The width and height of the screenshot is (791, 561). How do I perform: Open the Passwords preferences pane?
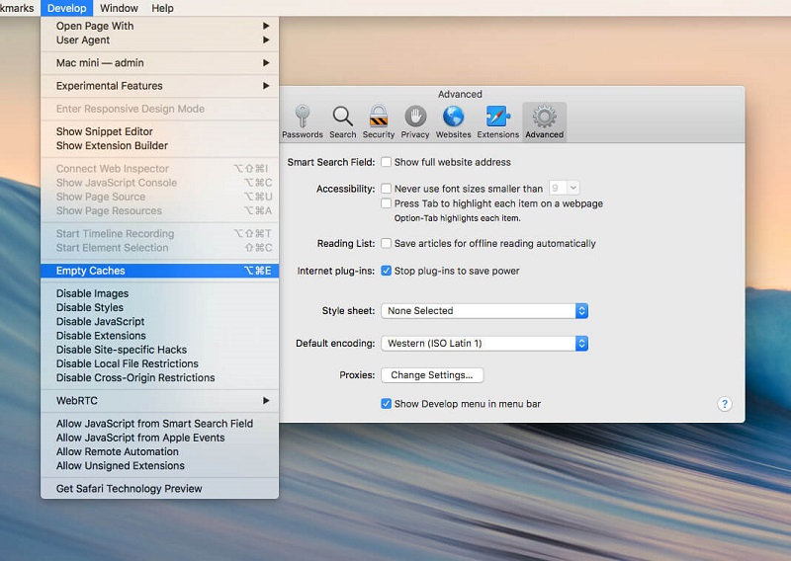click(x=303, y=121)
